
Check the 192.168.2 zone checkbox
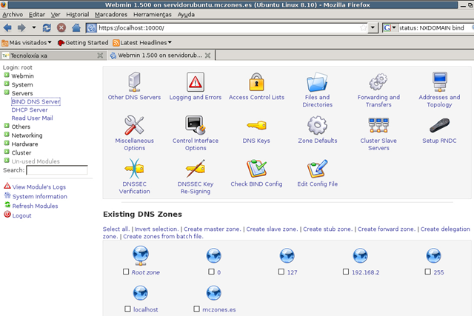pos(346,272)
